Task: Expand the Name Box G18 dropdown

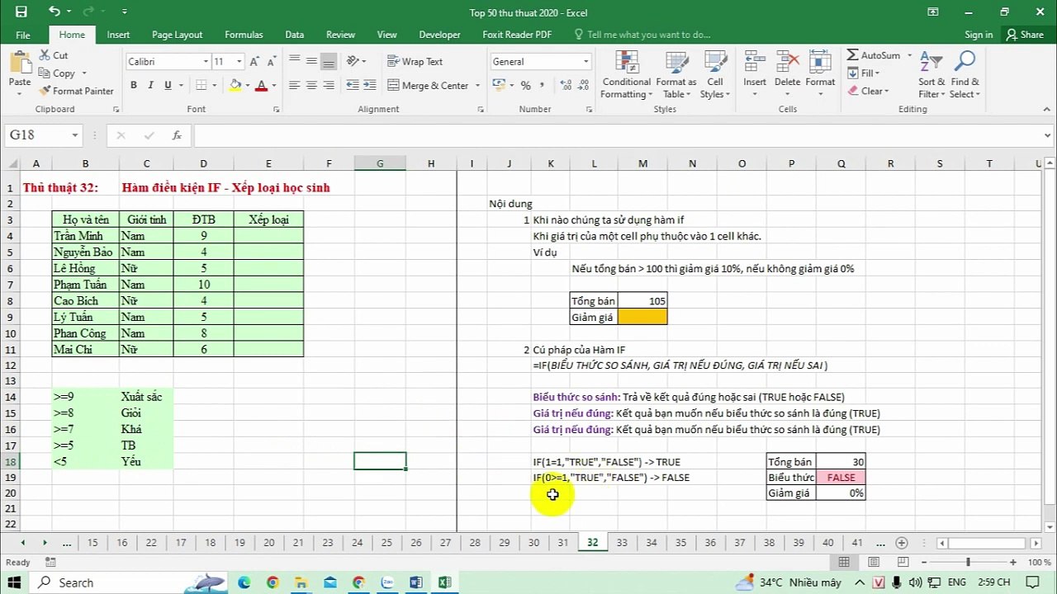Action: tap(75, 135)
